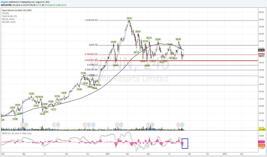Click the 125.40 pivot high label
The image size is (267, 157).
point(13,108)
